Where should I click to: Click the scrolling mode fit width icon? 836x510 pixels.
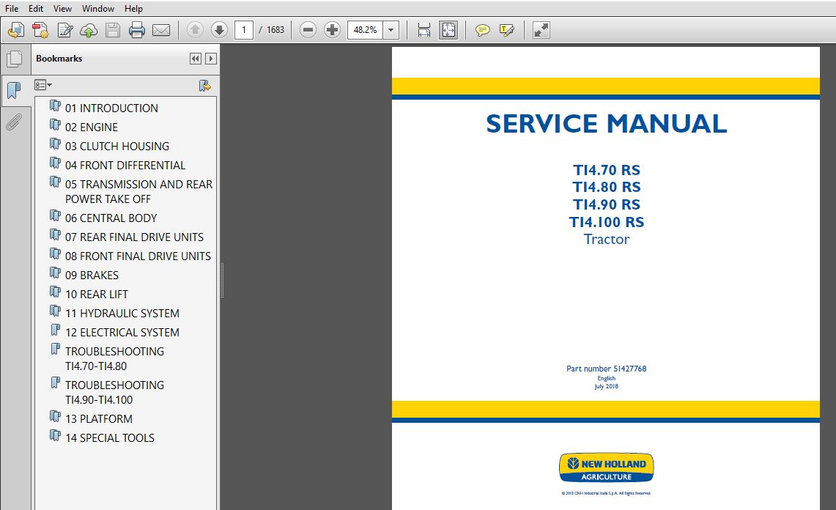(x=424, y=30)
